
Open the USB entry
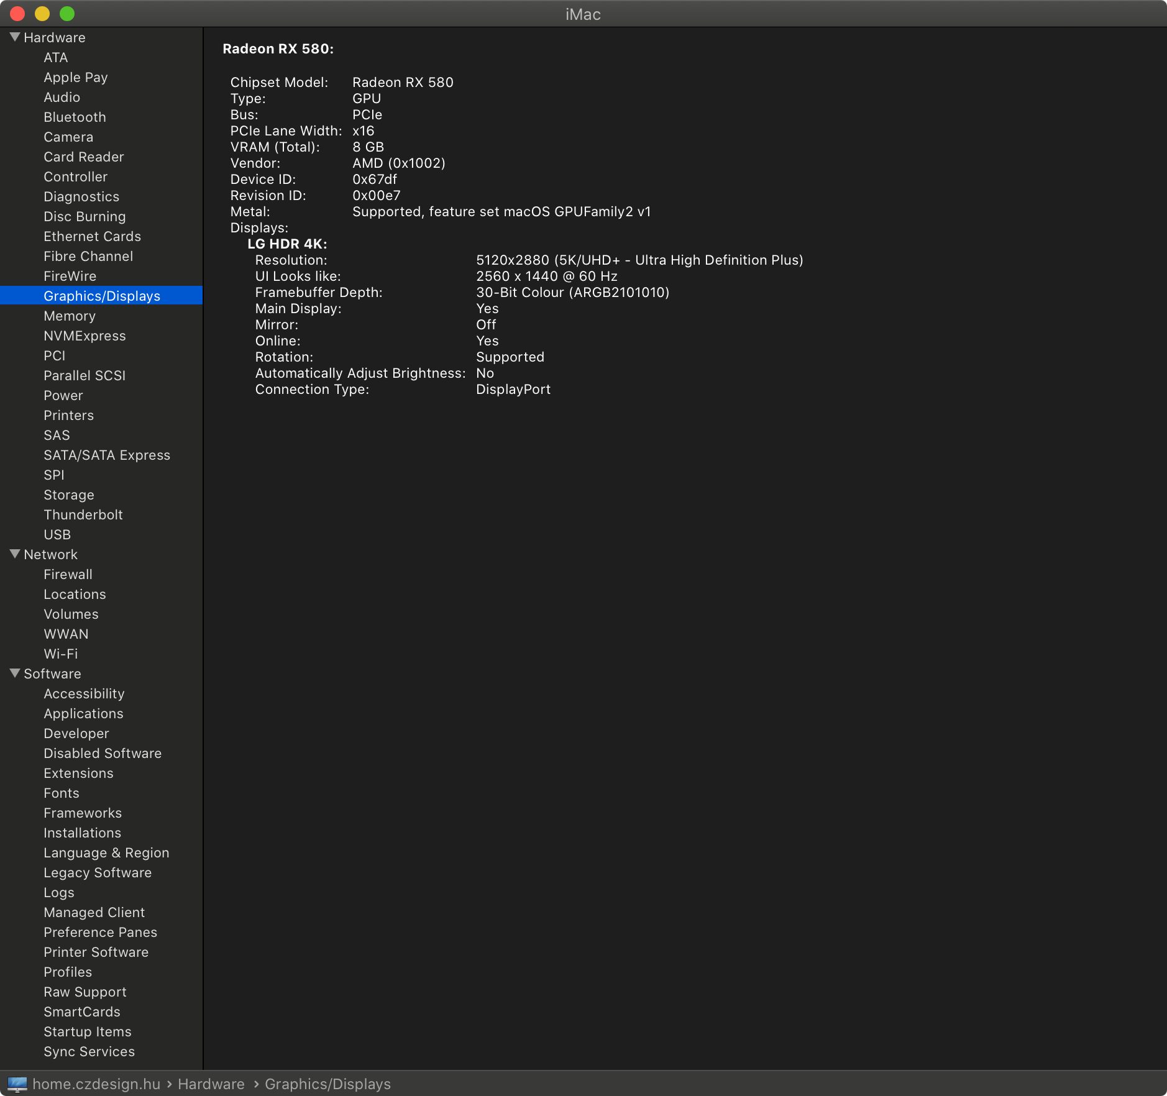tap(57, 535)
